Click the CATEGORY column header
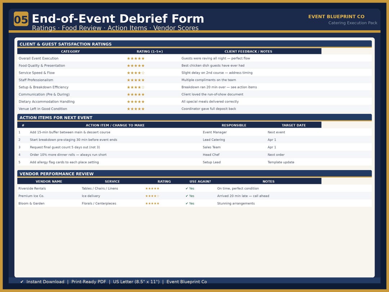Viewport: 389px width, 292px height. 71,52
